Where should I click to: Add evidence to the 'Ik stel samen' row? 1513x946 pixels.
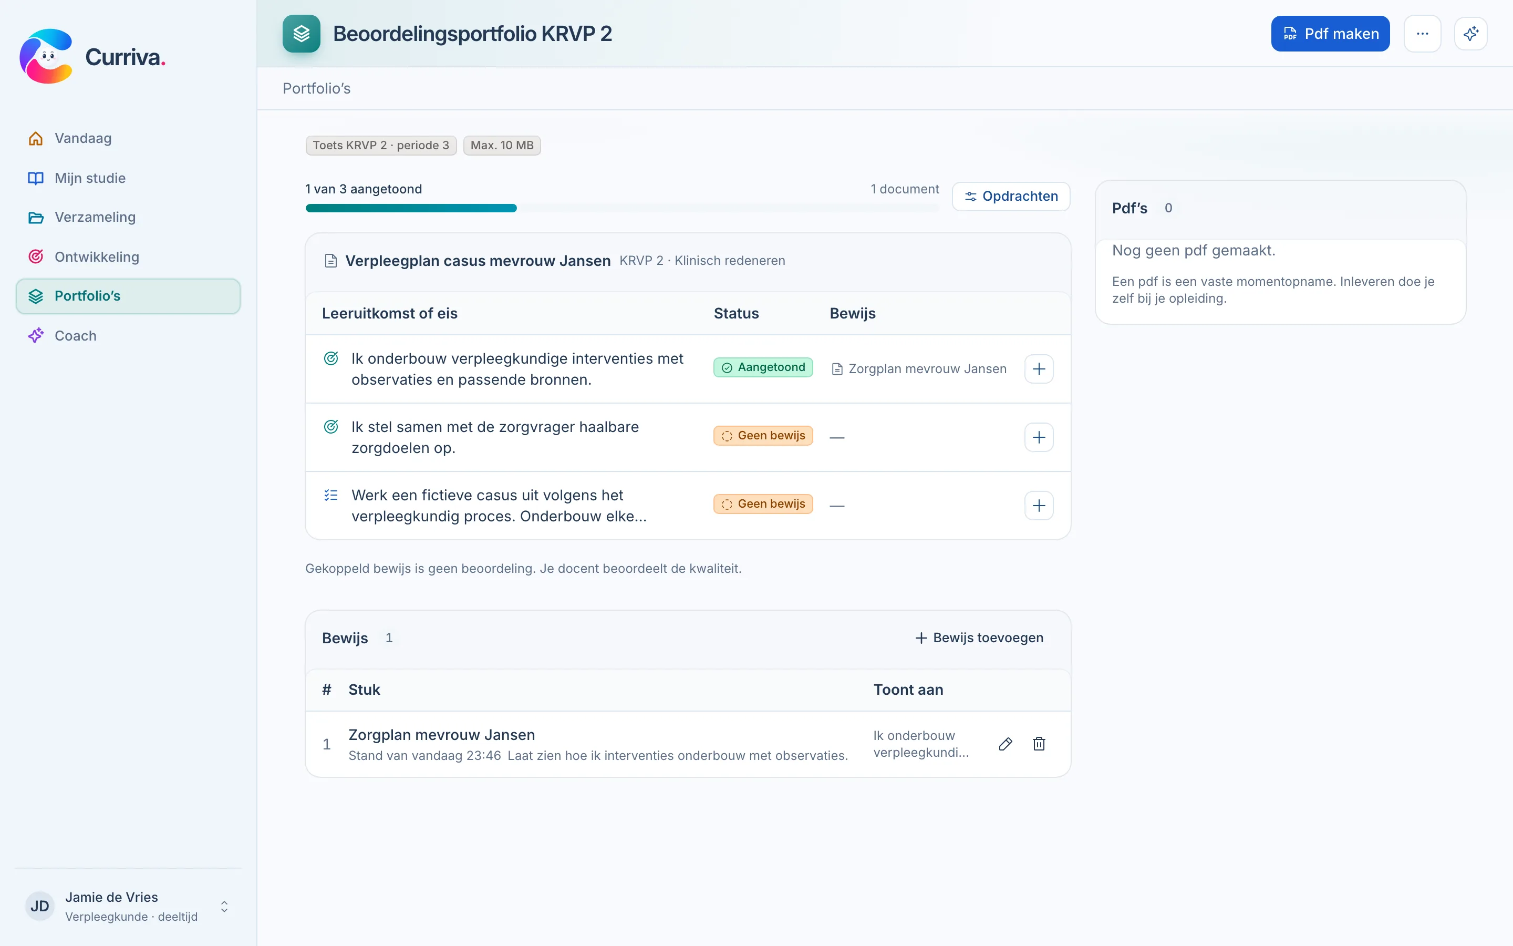click(x=1039, y=437)
